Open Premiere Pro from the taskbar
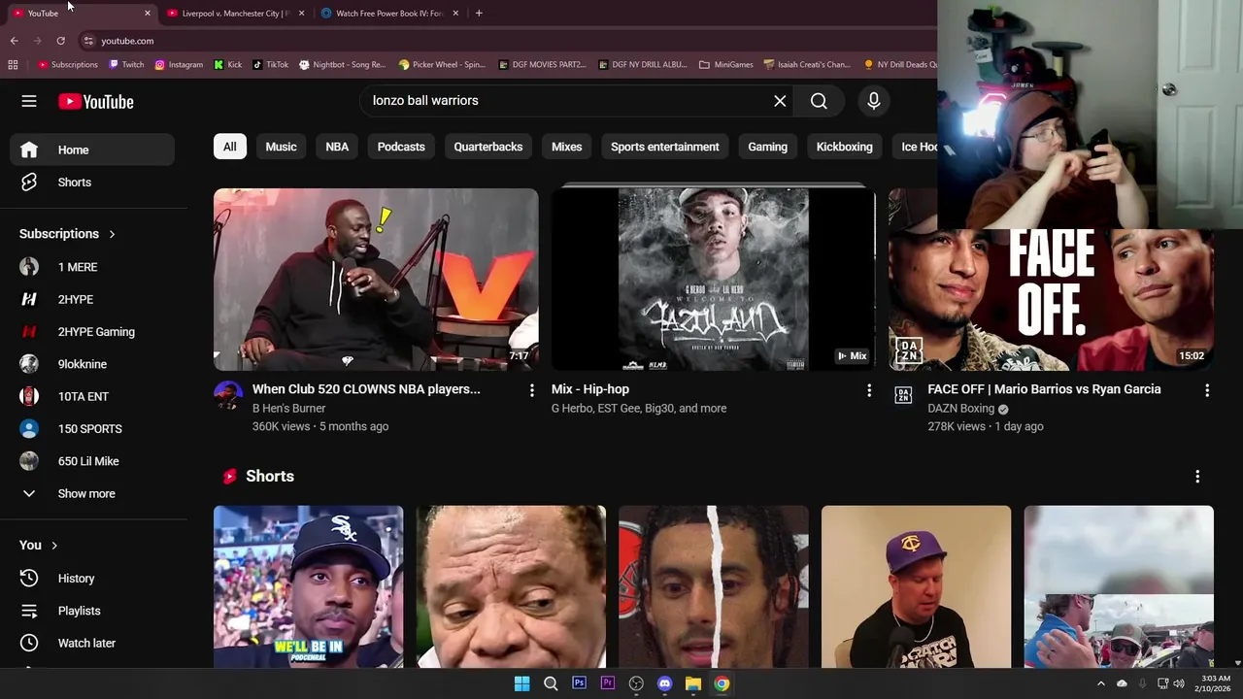The height and width of the screenshot is (699, 1243). coord(608,683)
